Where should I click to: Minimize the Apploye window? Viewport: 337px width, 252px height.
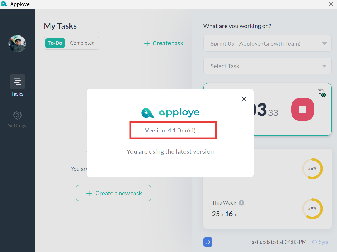pyautogui.click(x=290, y=4)
